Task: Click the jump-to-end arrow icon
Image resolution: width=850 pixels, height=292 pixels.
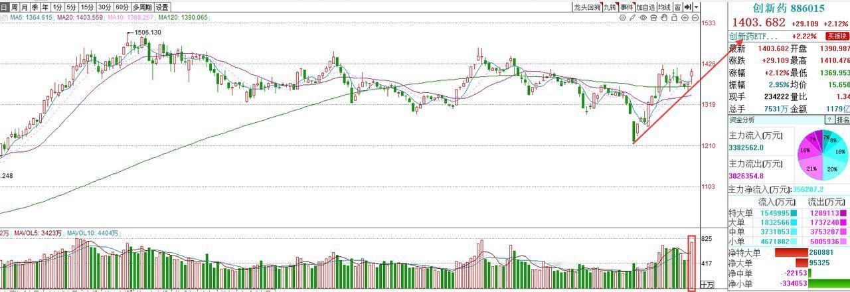Action: [x=688, y=7]
